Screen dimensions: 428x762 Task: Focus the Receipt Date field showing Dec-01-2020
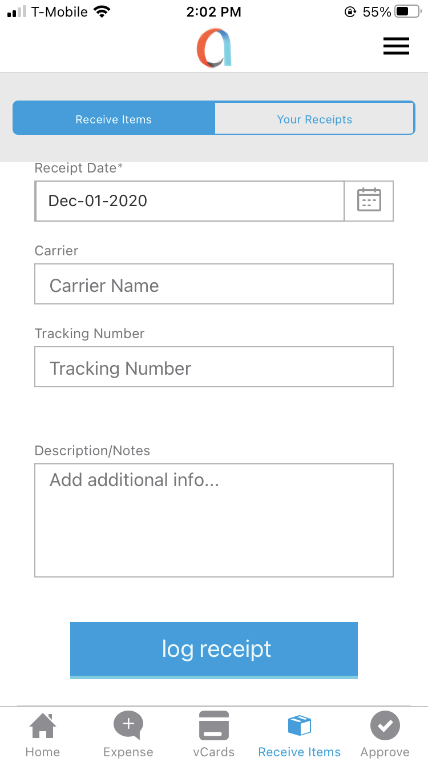point(189,200)
